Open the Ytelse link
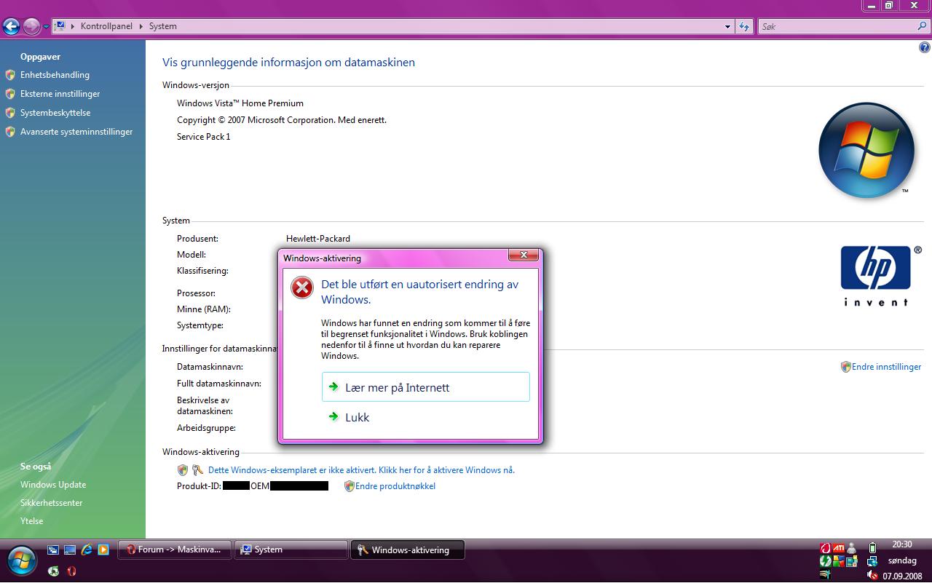 [31, 521]
